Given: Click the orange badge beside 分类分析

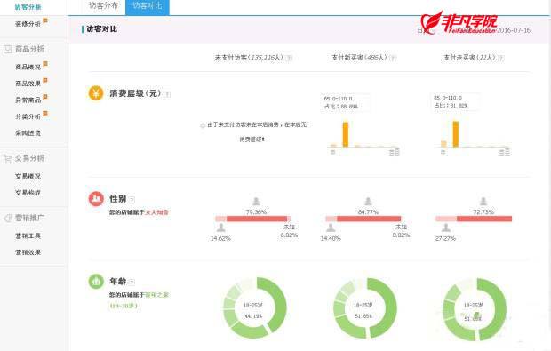Looking at the screenshot, I should (x=45, y=114).
